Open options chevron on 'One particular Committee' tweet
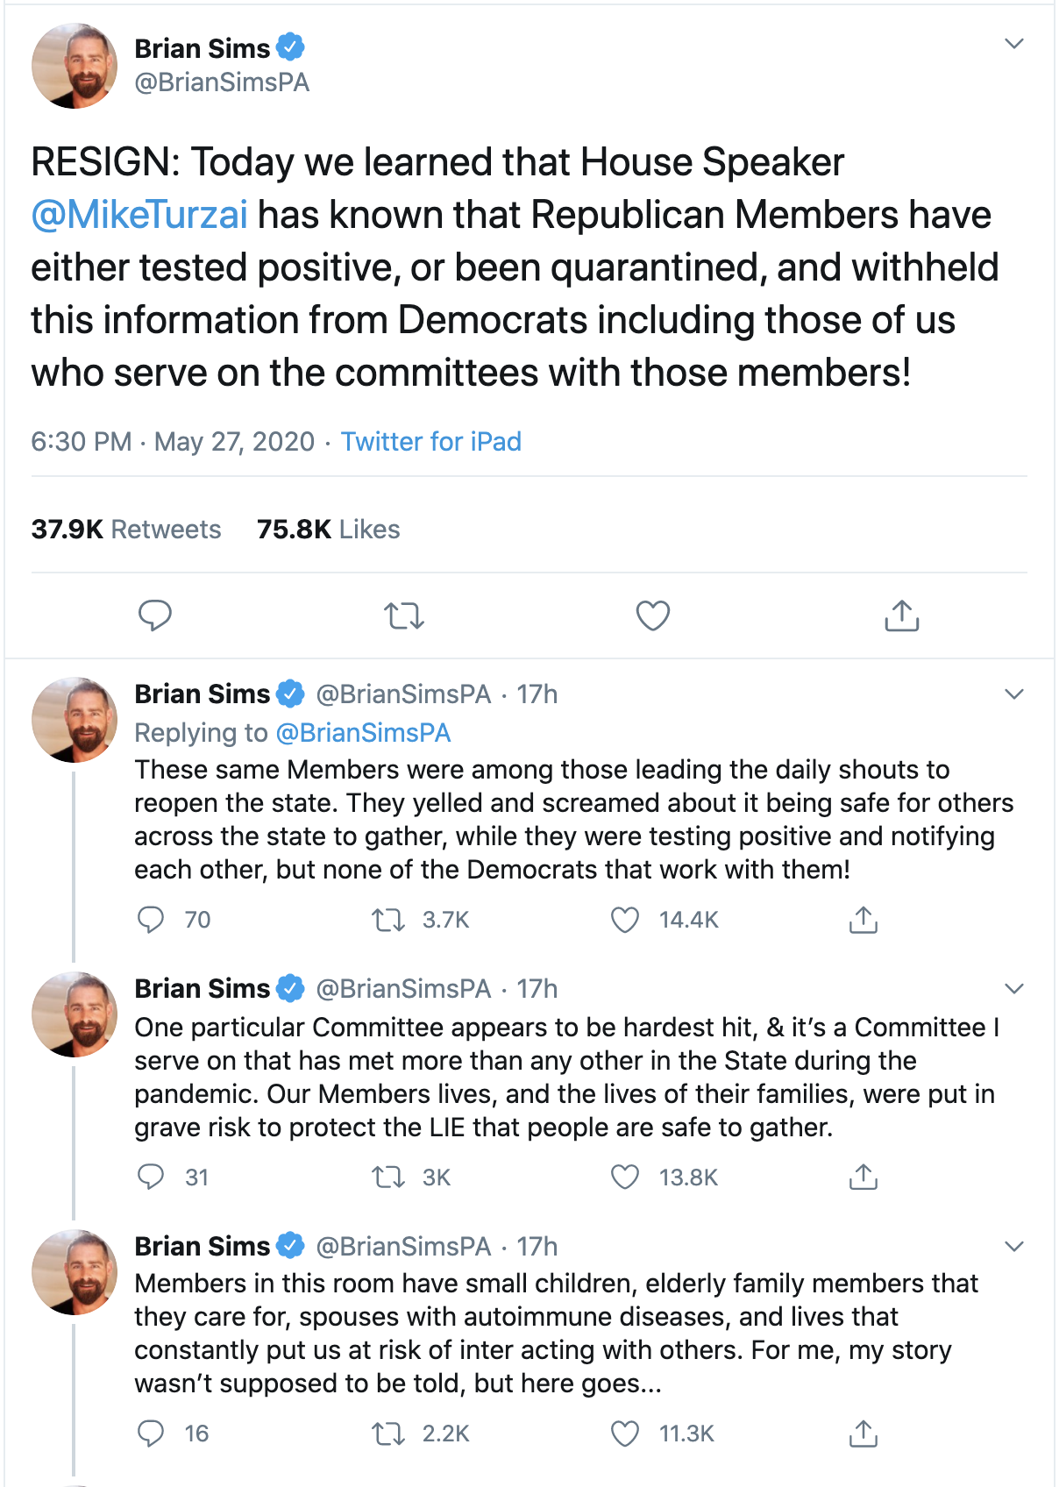1059x1487 pixels. (x=1013, y=989)
